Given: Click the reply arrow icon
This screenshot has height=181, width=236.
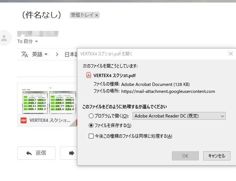Looking at the screenshot, I should (29, 153).
